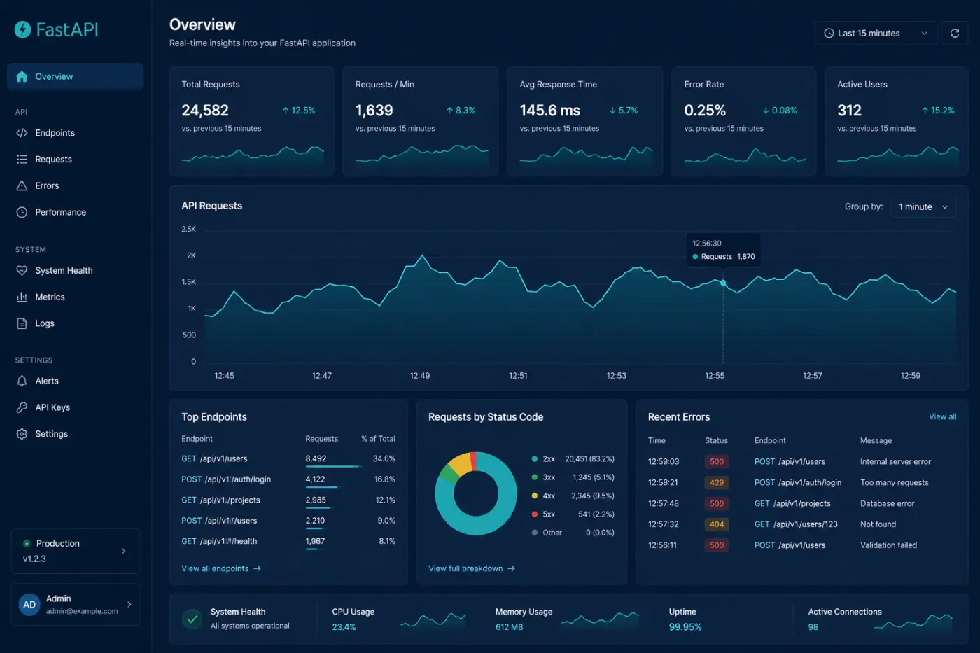Click GET /api/v1/users/123 error endpoint
Screen dimensions: 980x653
(x=796, y=524)
